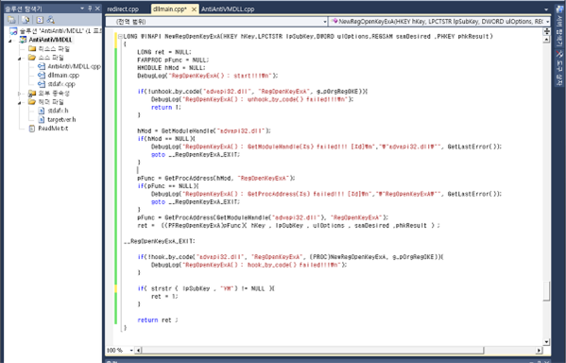
Task: Click the editor split-window handle
Action: (546, 31)
